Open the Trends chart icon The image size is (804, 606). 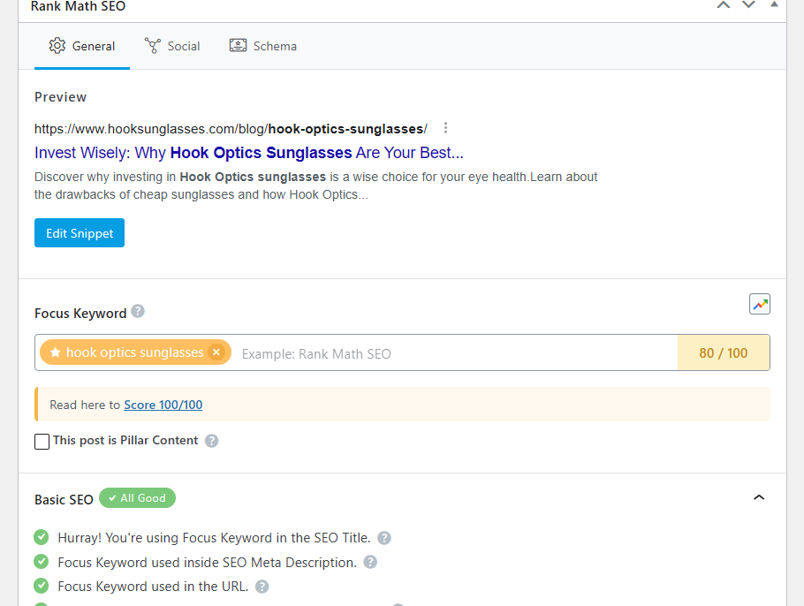click(x=760, y=304)
